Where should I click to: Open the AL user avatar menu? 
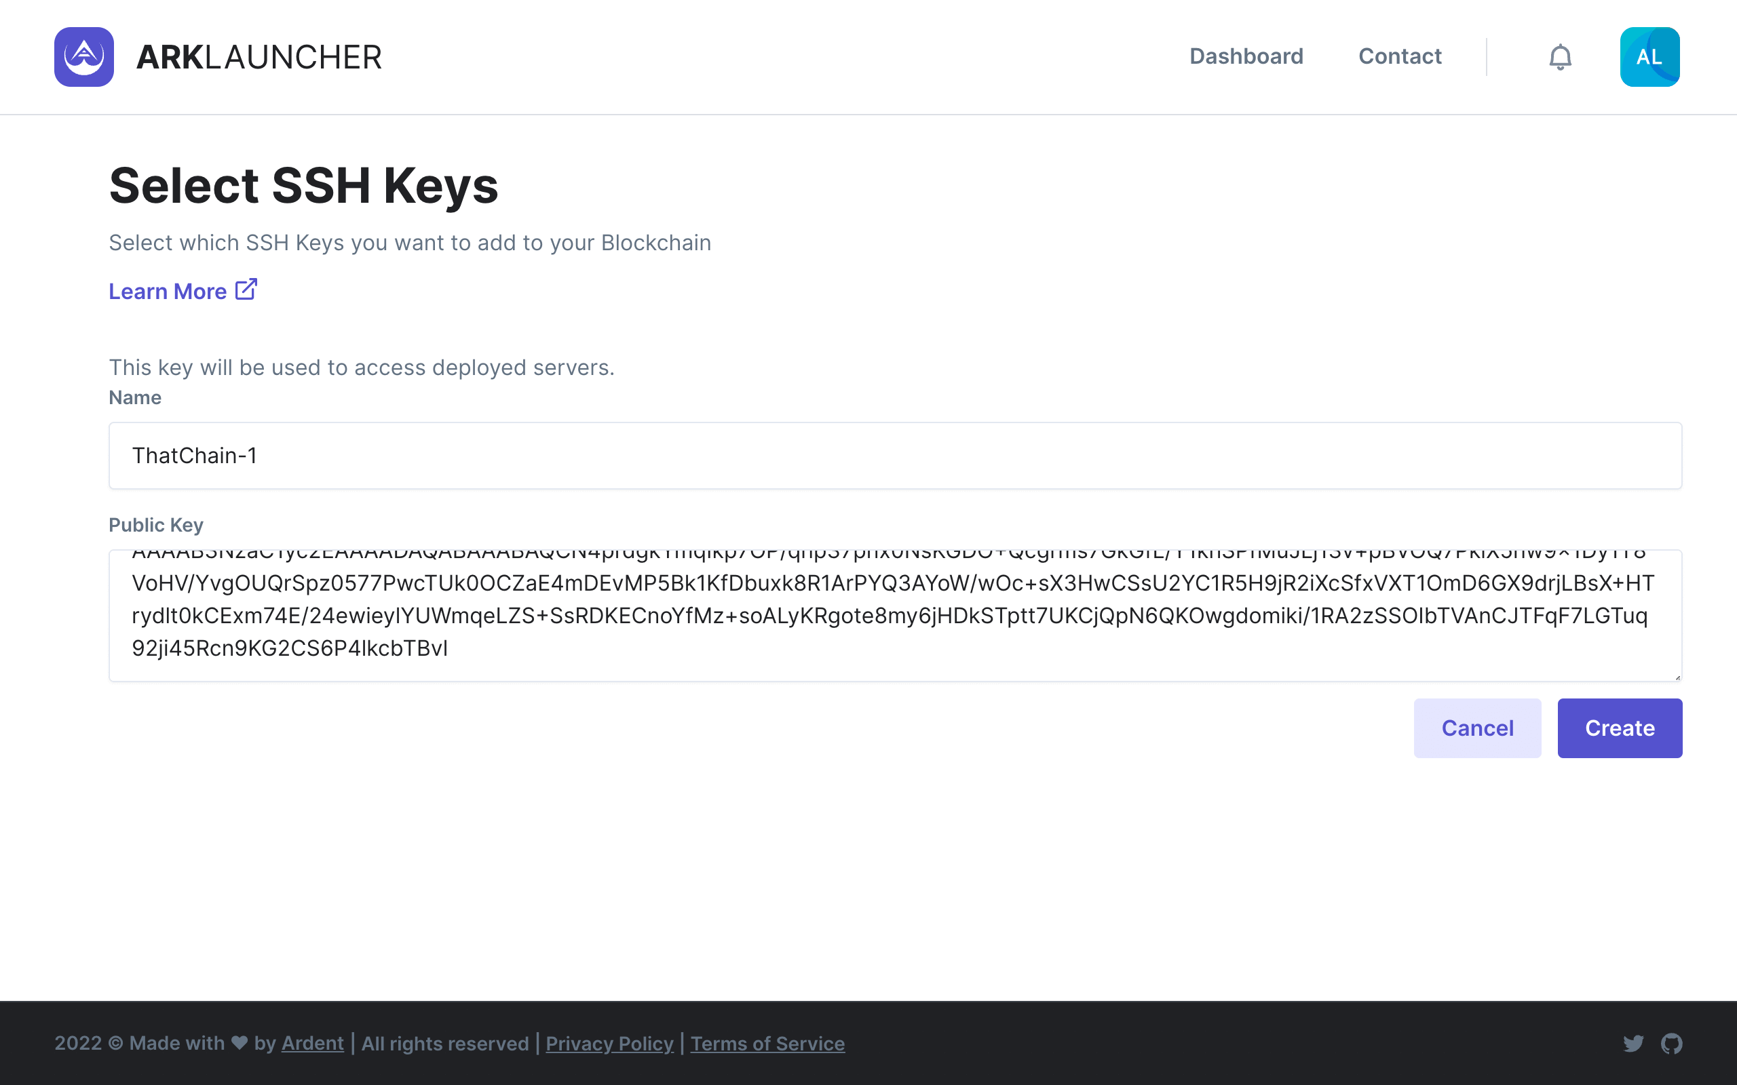[1649, 57]
